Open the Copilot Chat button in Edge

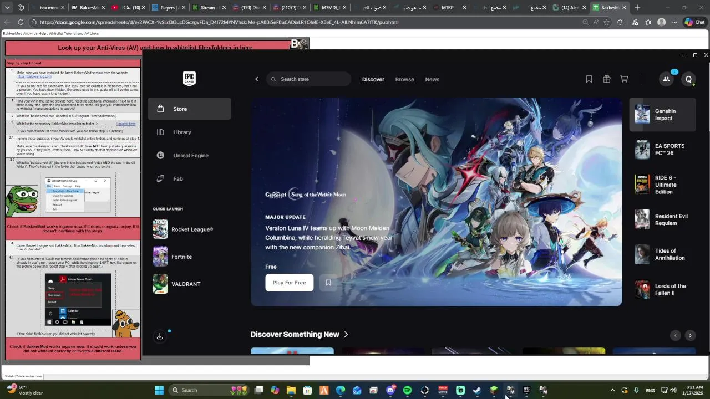(694, 22)
